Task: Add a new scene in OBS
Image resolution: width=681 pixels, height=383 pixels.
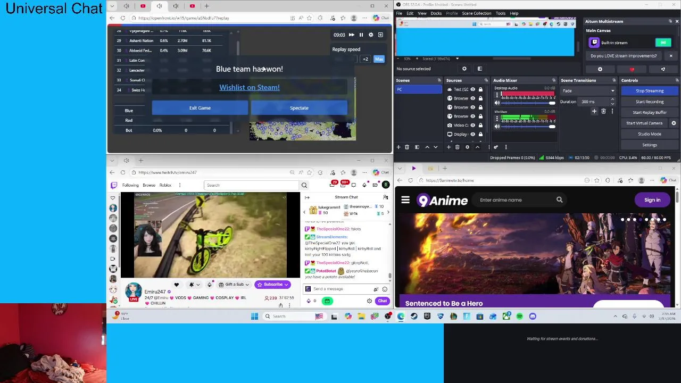Action: 398,147
